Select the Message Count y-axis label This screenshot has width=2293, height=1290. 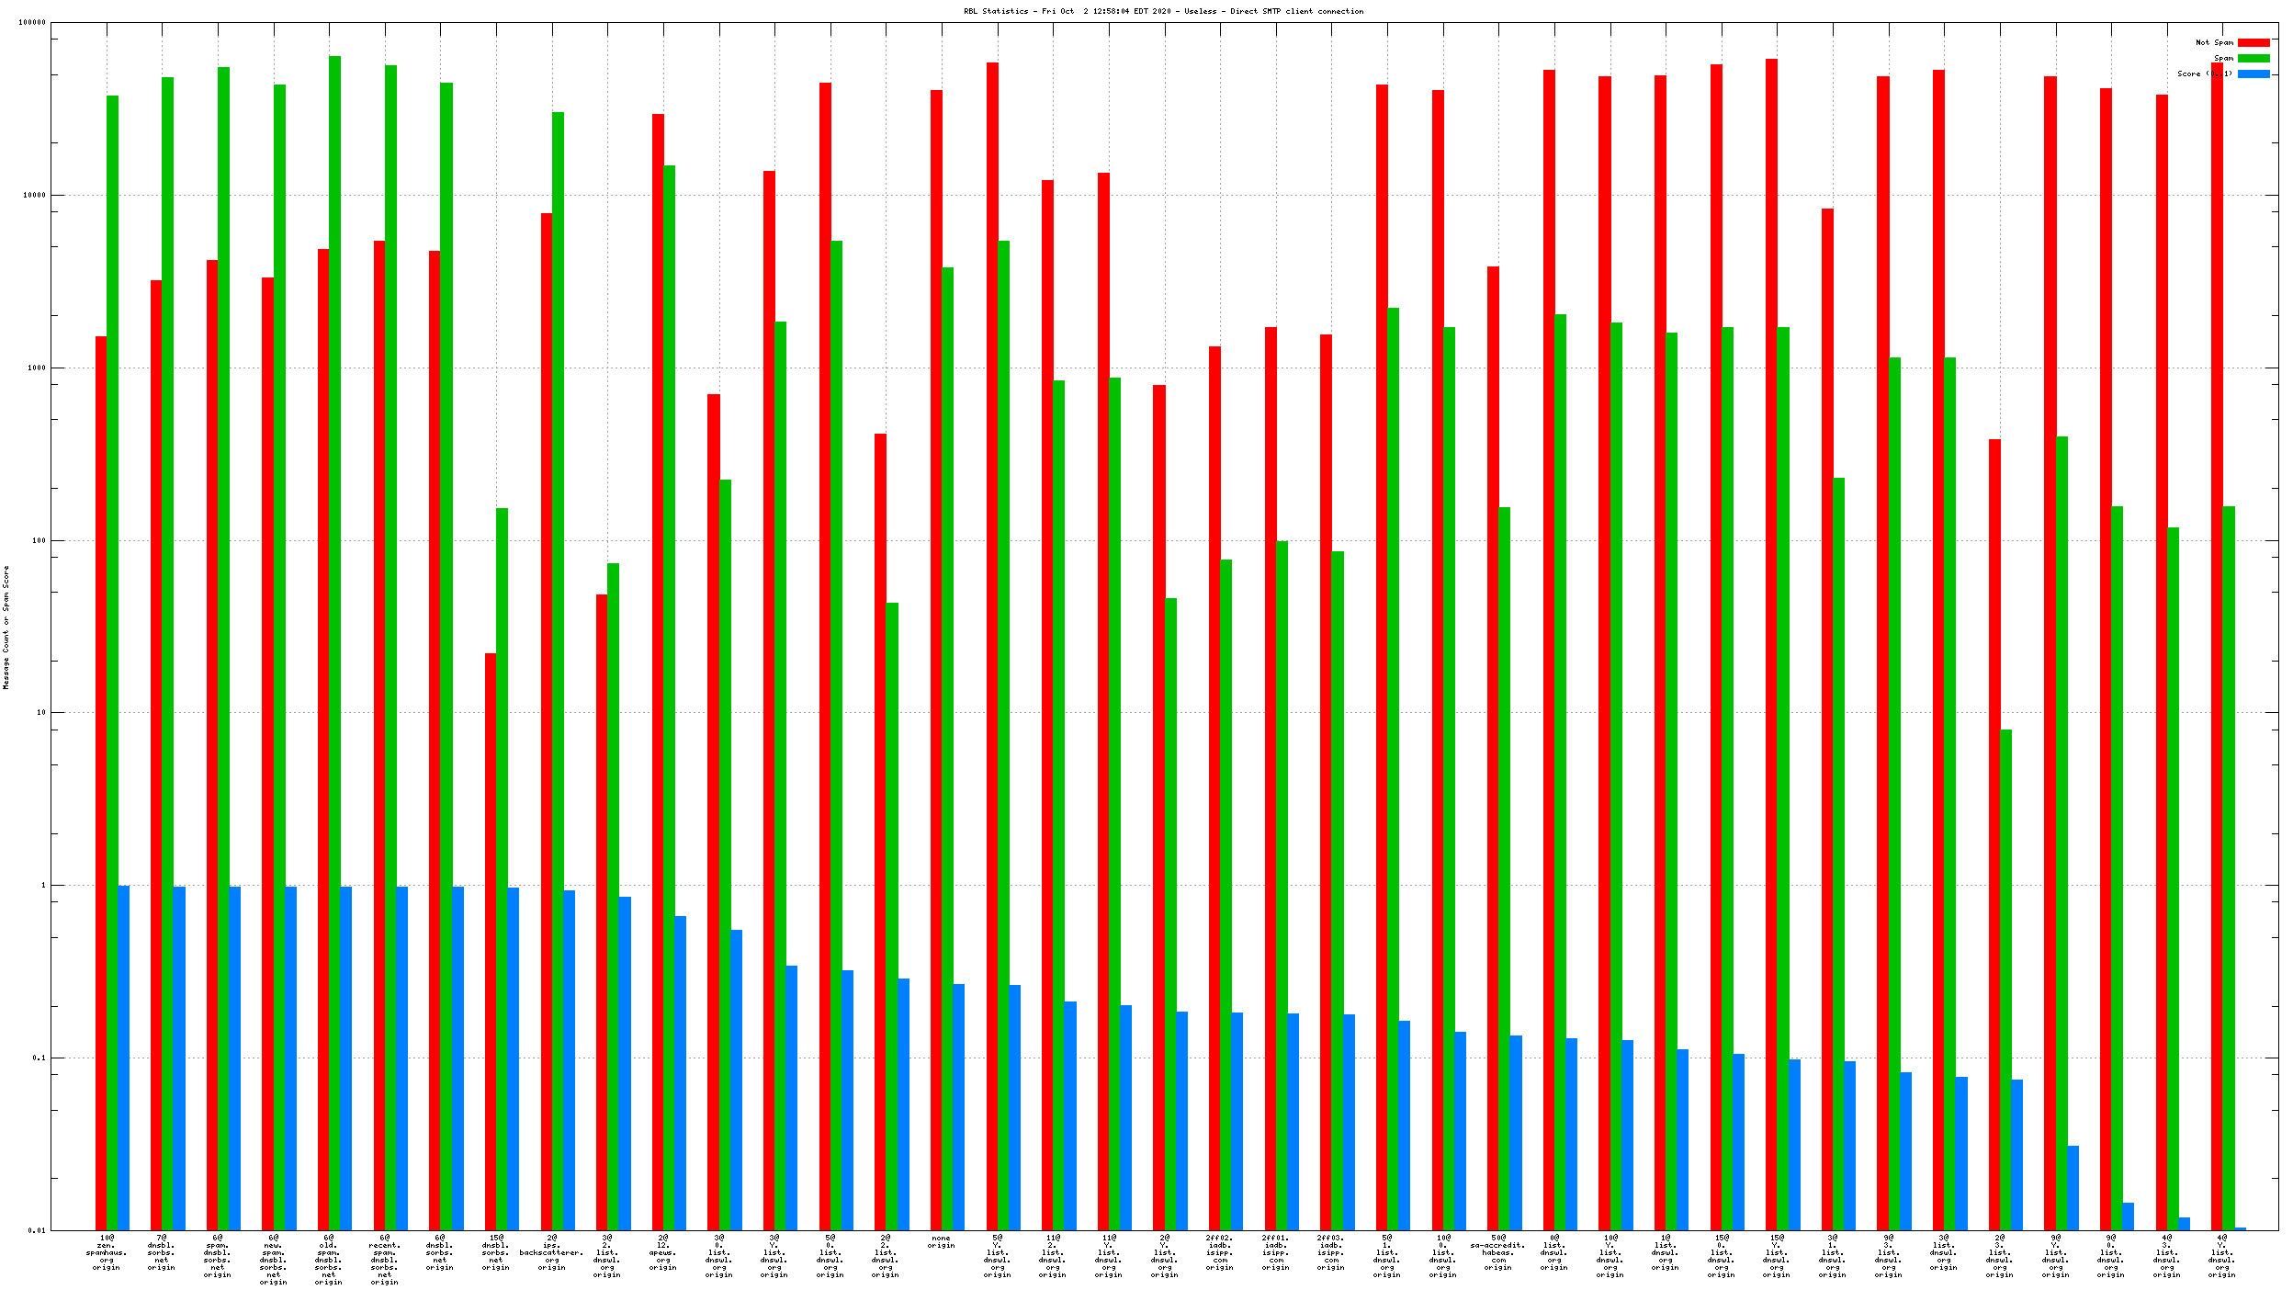click(x=6, y=627)
